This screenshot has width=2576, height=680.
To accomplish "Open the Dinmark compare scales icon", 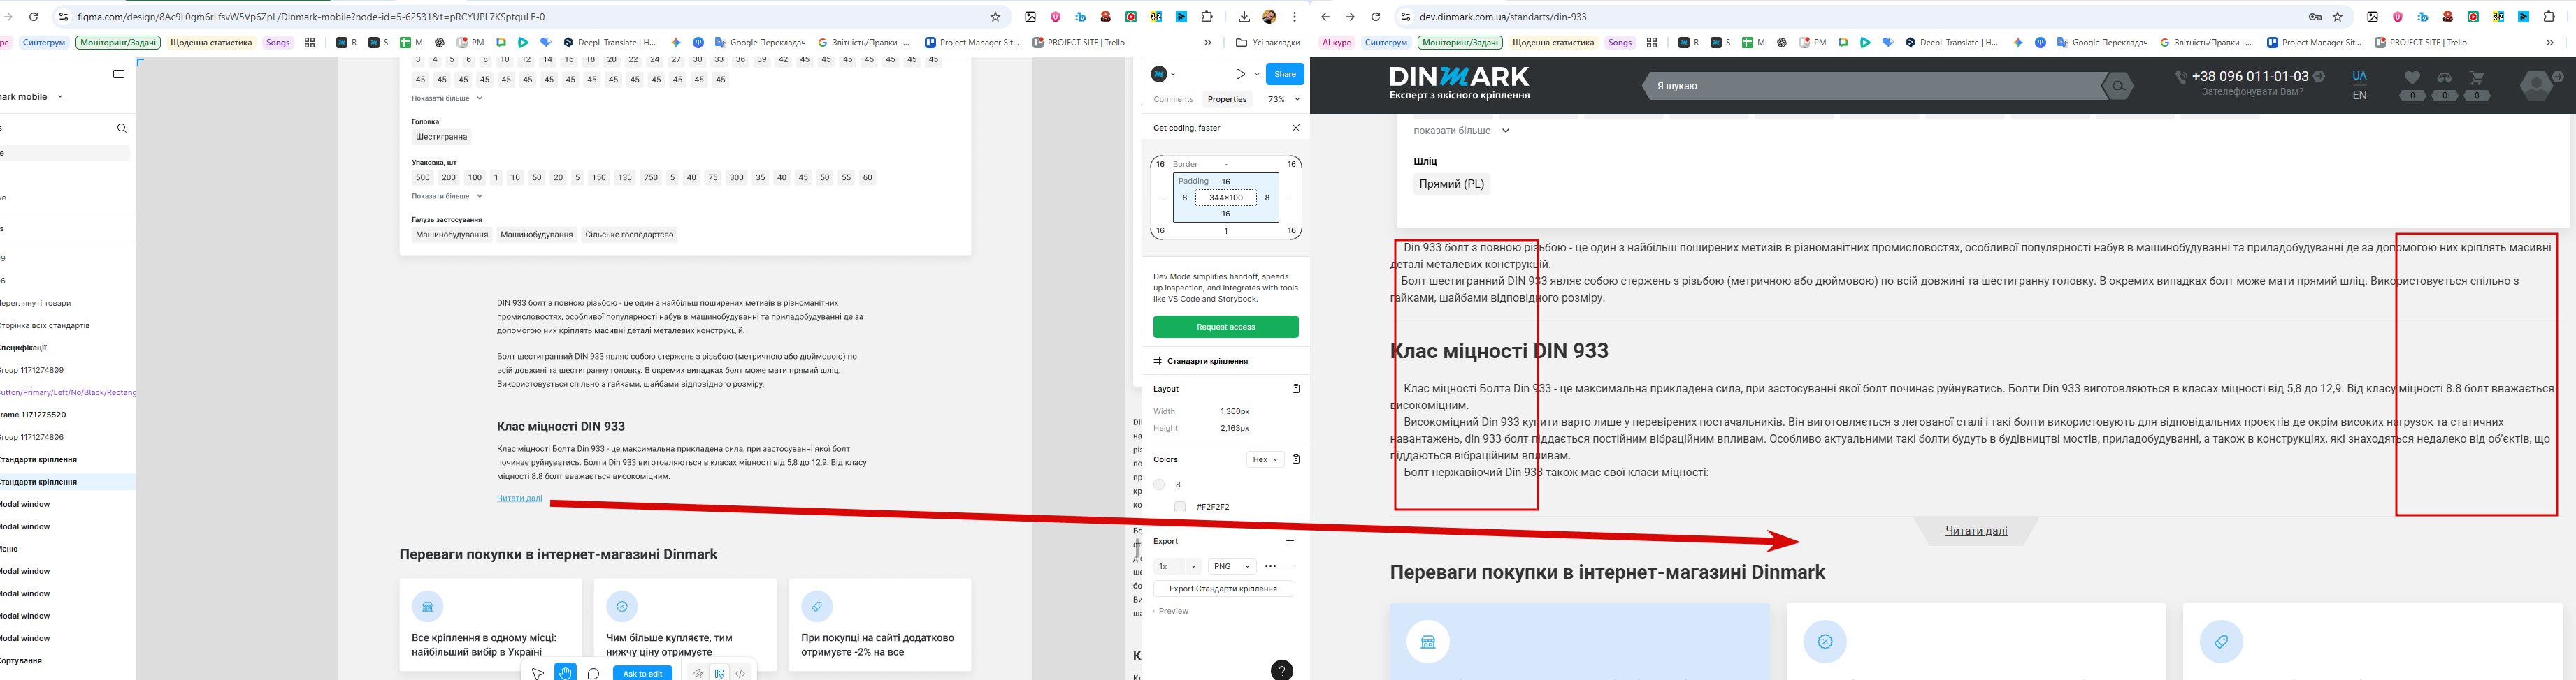I will [2444, 78].
